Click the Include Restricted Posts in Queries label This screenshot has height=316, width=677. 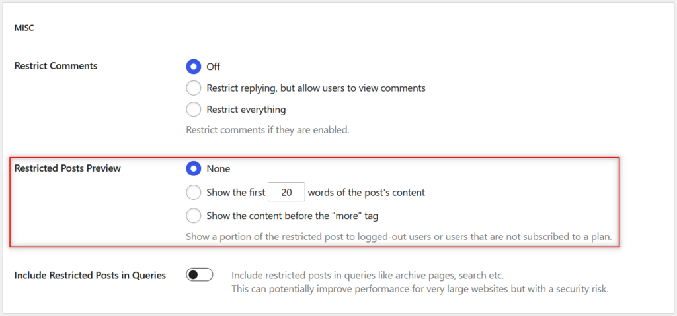click(90, 276)
